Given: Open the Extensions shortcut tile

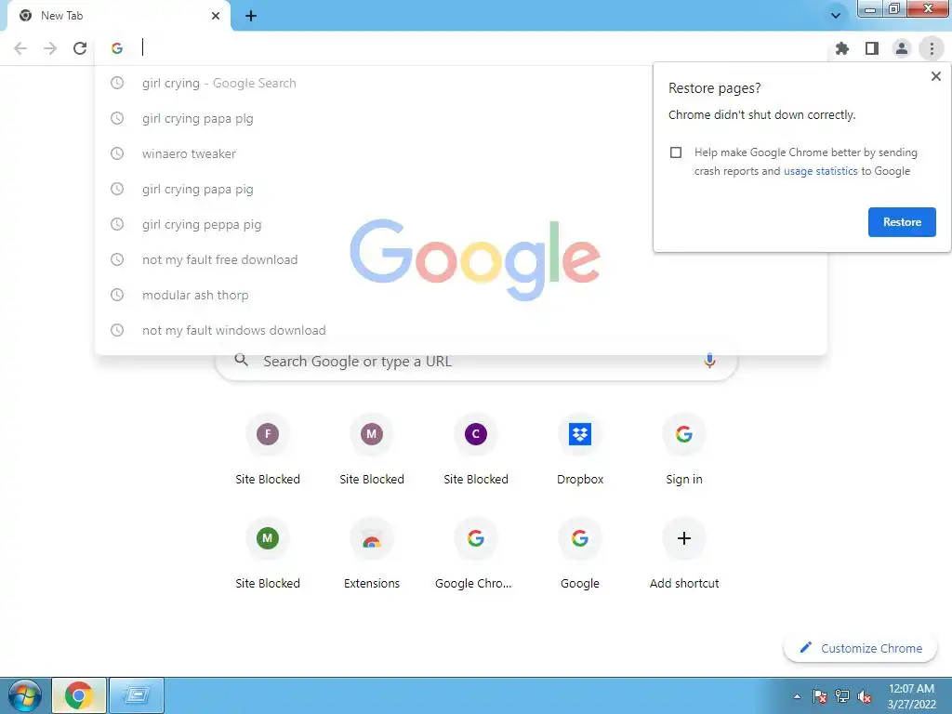Looking at the screenshot, I should tap(372, 553).
